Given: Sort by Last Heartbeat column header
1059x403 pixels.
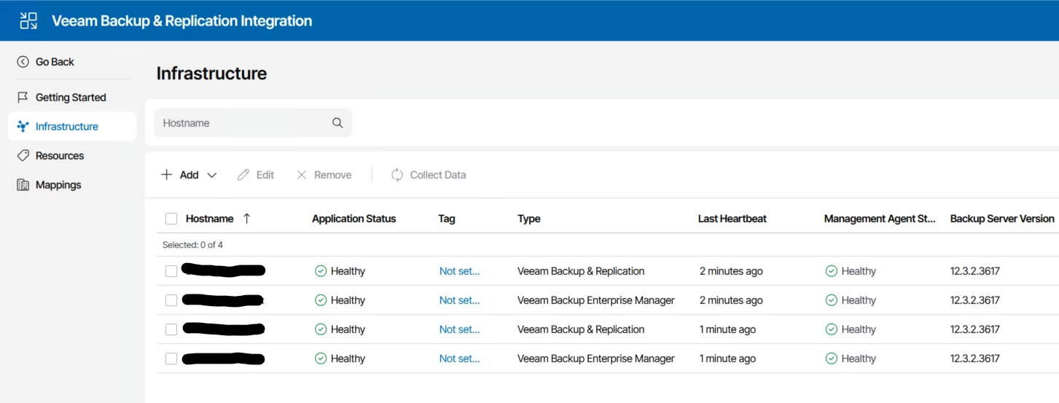Looking at the screenshot, I should click(732, 219).
